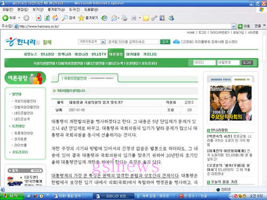Screen dimensions: 267x200
Task: Open the Mail envelope toolbar icon
Action: [114, 18]
